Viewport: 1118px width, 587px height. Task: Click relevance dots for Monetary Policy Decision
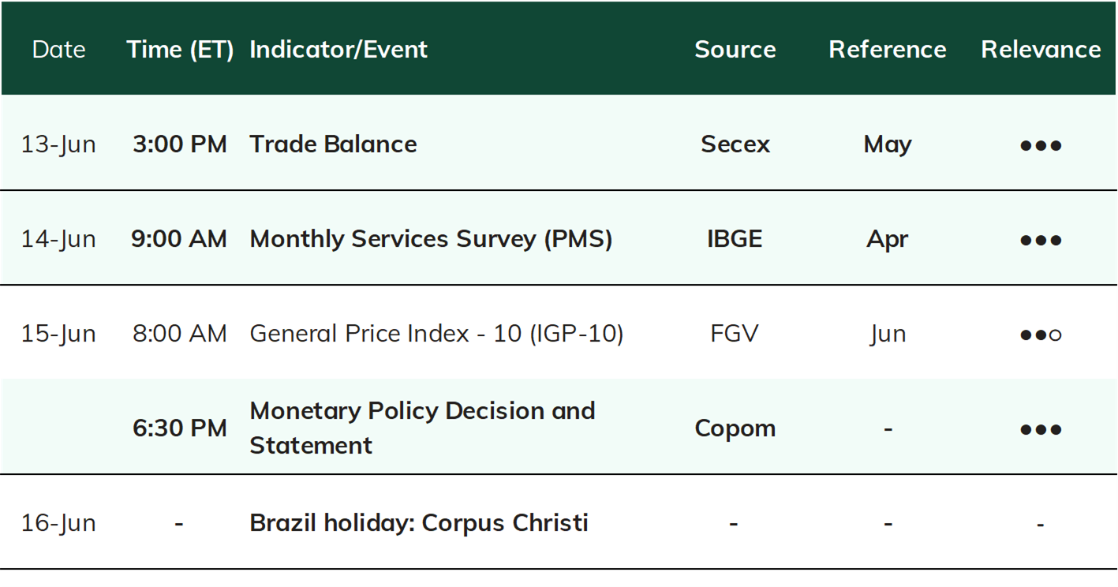[1041, 429]
